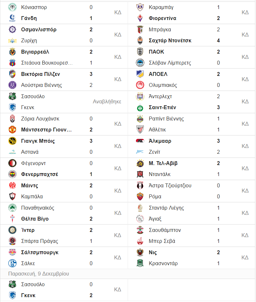The height and width of the screenshot is (302, 256).
Task: Click the Olympiacos red crest
Action: (140, 85)
